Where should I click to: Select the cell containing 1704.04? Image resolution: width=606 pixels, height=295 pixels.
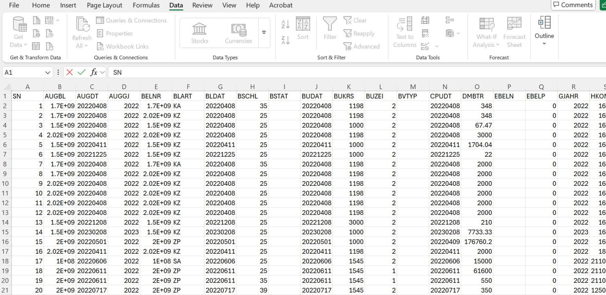[477, 145]
